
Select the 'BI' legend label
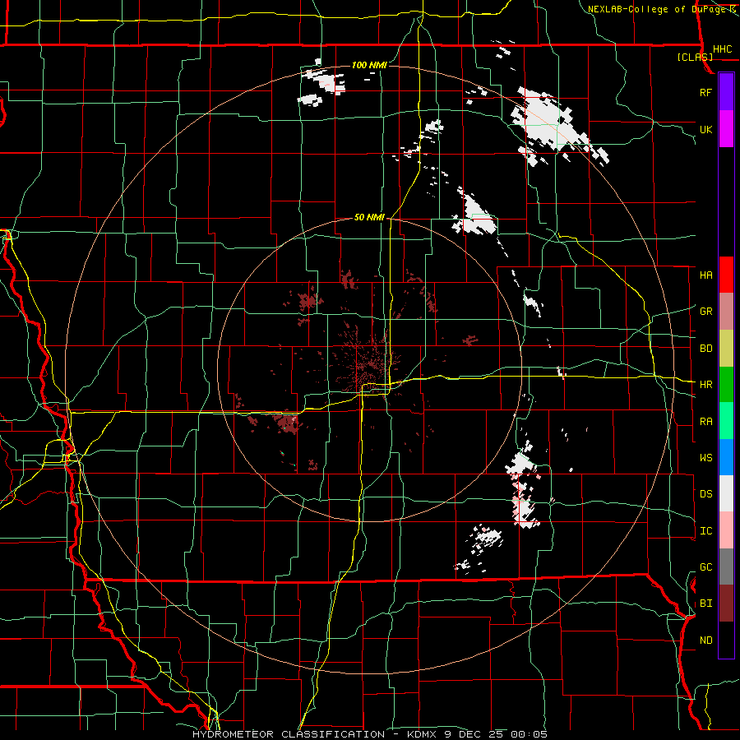coord(705,604)
